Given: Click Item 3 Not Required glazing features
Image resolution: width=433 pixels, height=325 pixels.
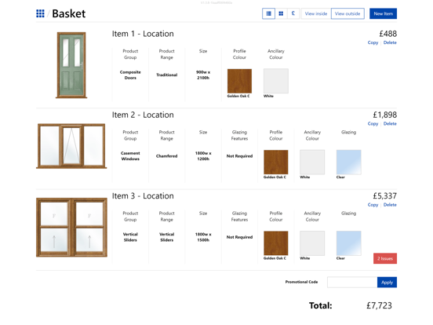Looking at the screenshot, I should tap(239, 237).
